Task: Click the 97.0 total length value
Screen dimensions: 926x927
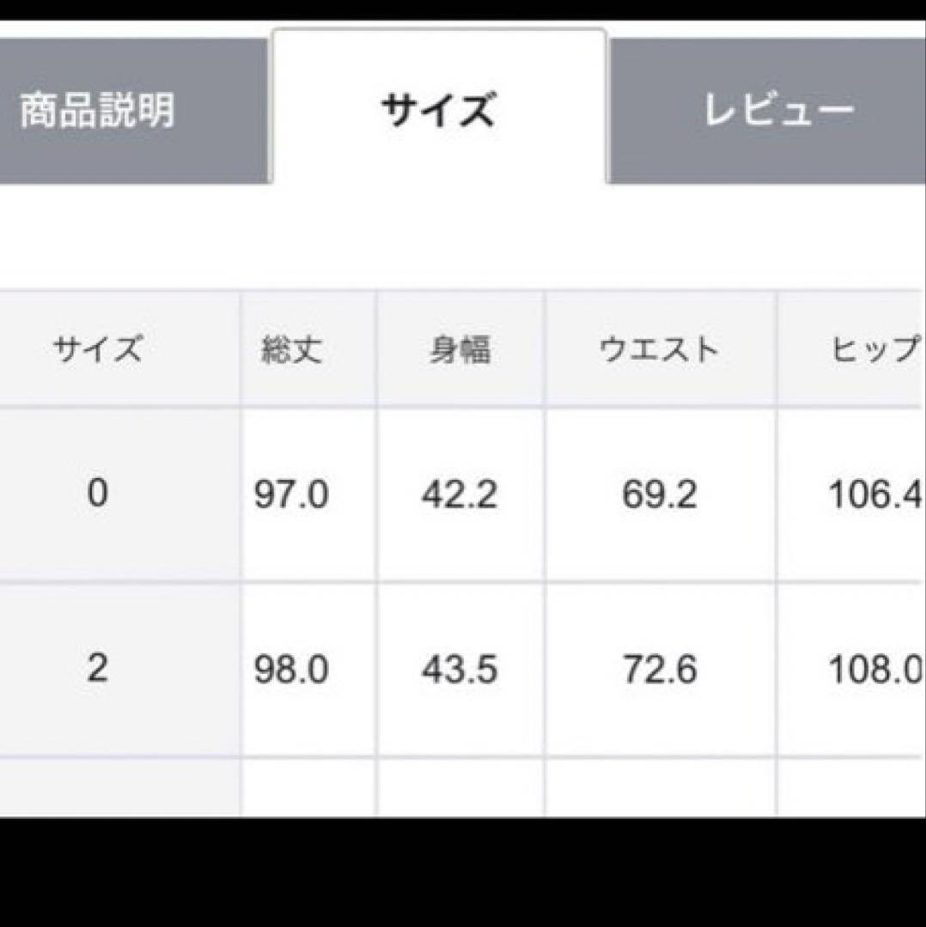Action: 292,492
